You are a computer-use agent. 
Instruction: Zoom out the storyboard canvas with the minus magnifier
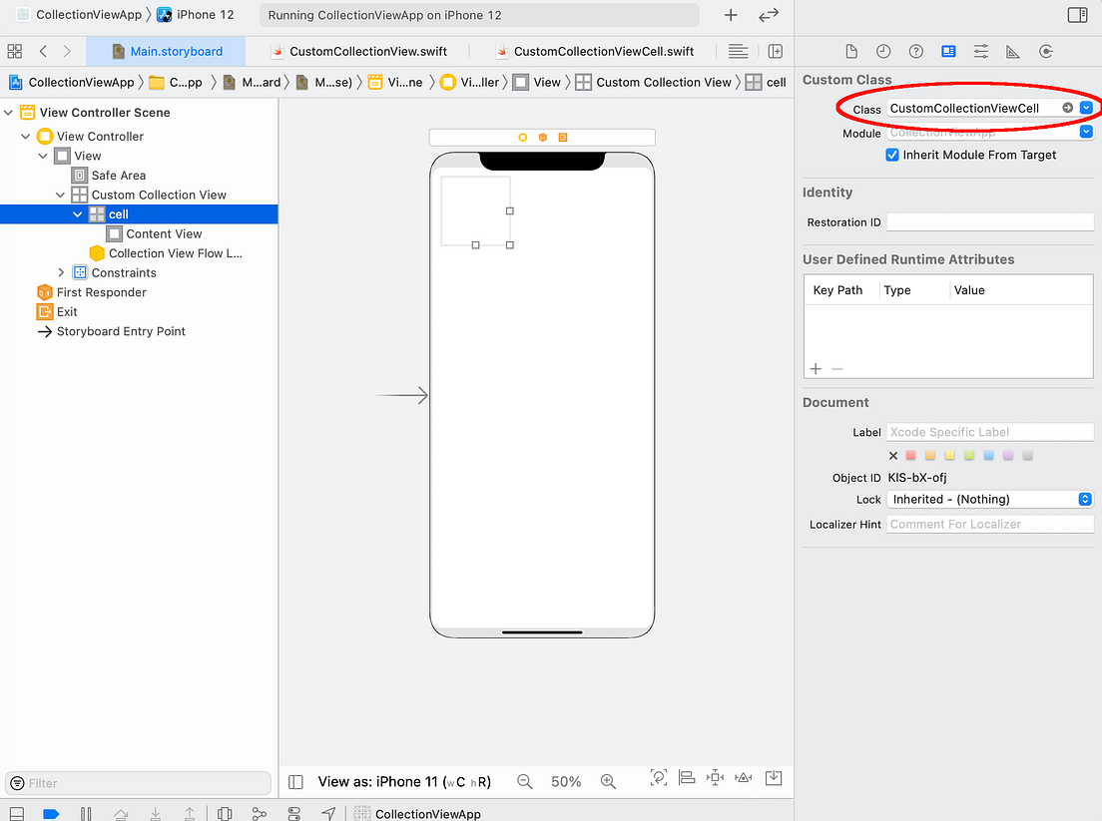coord(524,781)
